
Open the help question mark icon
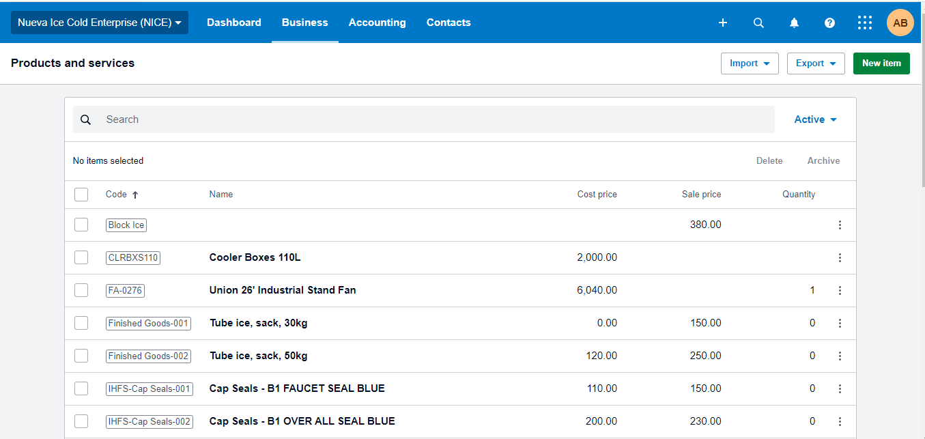[829, 23]
